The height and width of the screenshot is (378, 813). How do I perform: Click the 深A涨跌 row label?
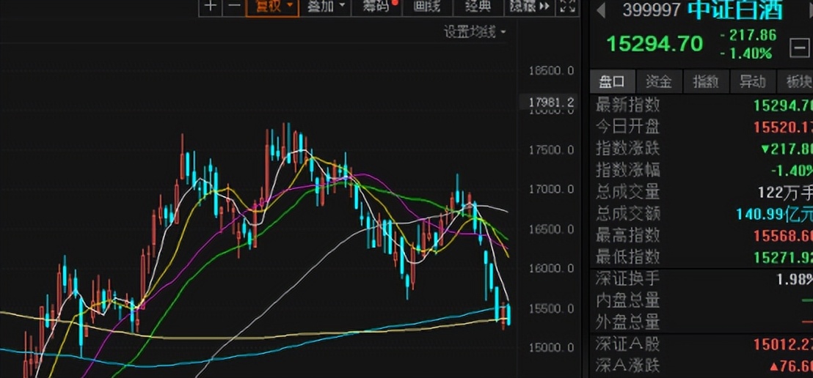coord(627,366)
